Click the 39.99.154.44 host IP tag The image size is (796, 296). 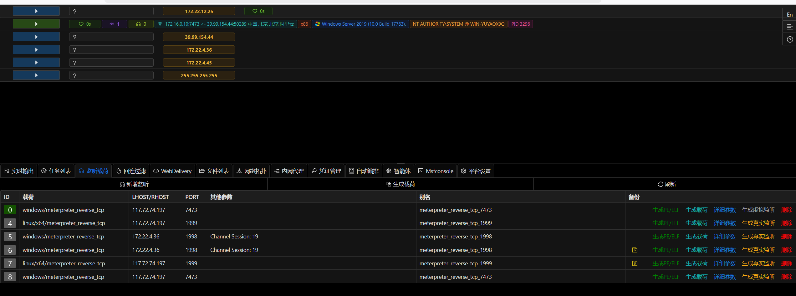click(199, 37)
